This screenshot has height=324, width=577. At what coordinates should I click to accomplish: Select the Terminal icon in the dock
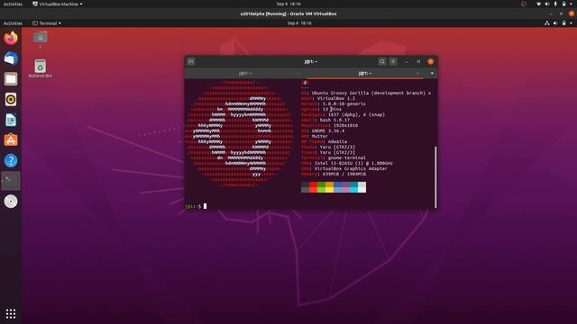tap(11, 181)
